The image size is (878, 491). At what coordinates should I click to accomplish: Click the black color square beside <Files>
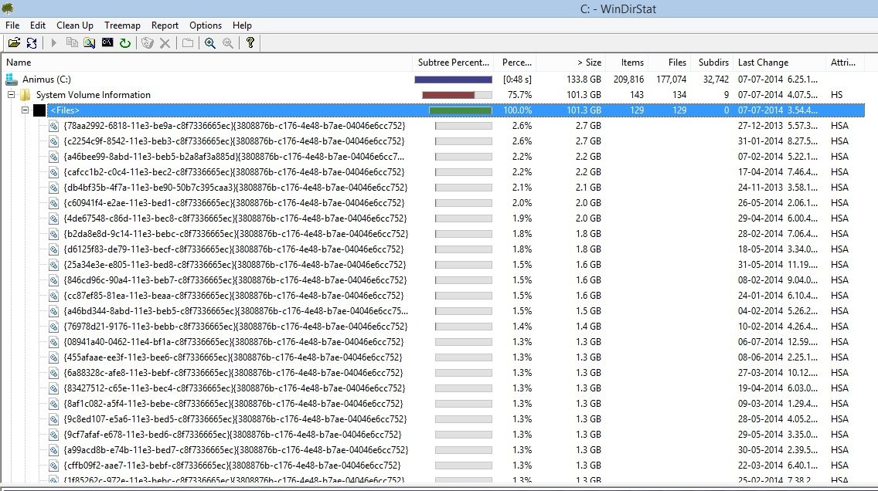39,110
